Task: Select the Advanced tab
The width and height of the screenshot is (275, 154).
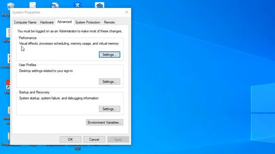Action: click(64, 22)
